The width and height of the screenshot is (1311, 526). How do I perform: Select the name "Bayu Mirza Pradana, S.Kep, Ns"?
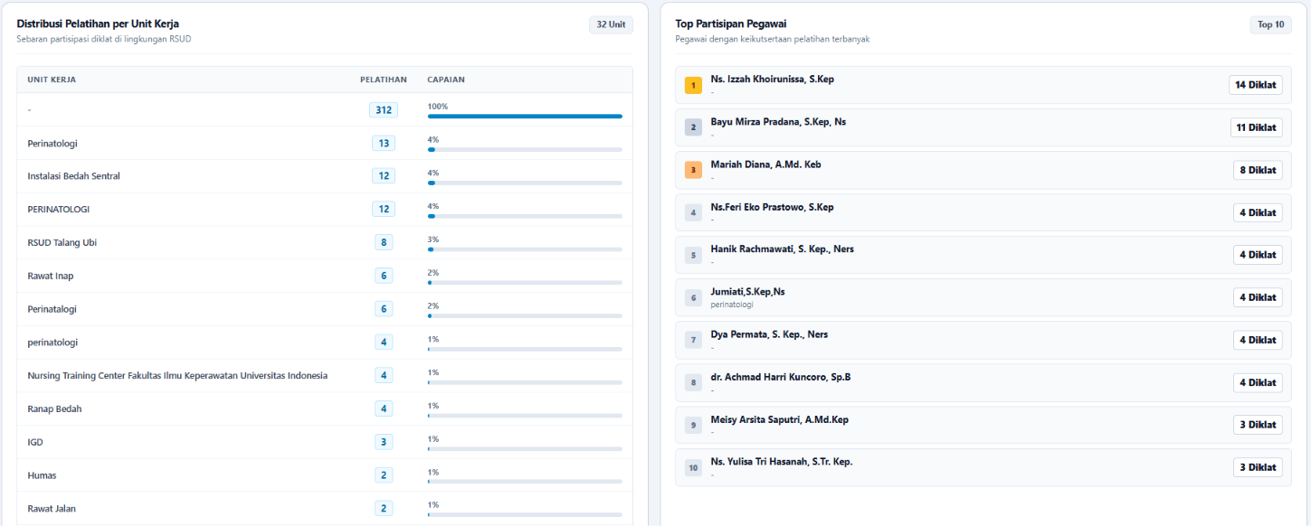tap(779, 122)
